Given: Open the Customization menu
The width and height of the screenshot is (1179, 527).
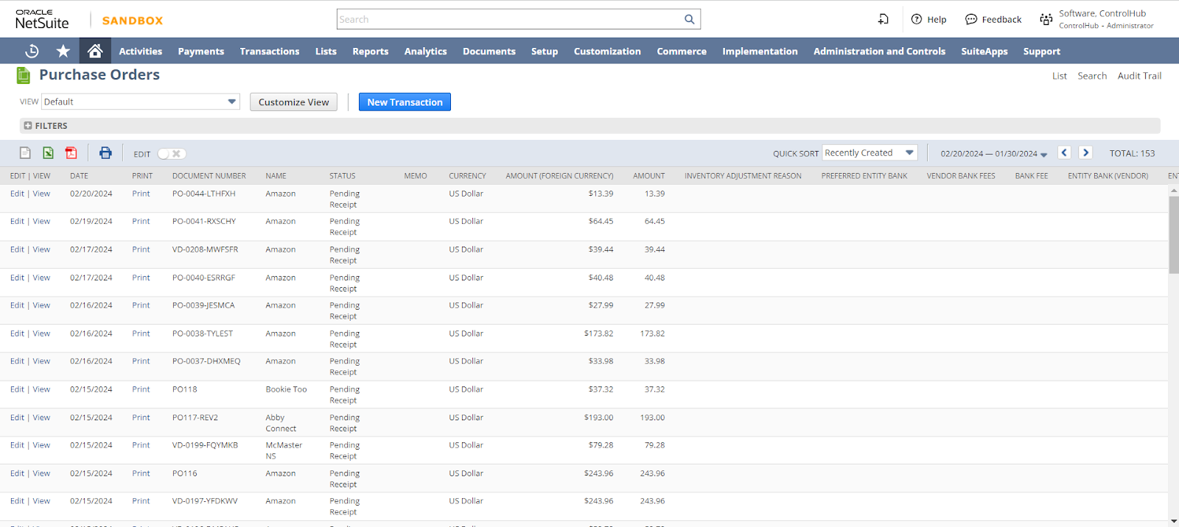Looking at the screenshot, I should (607, 51).
